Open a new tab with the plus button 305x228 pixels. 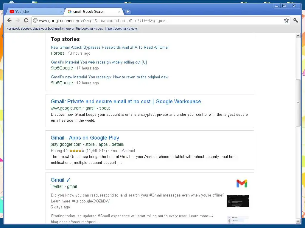point(127,12)
